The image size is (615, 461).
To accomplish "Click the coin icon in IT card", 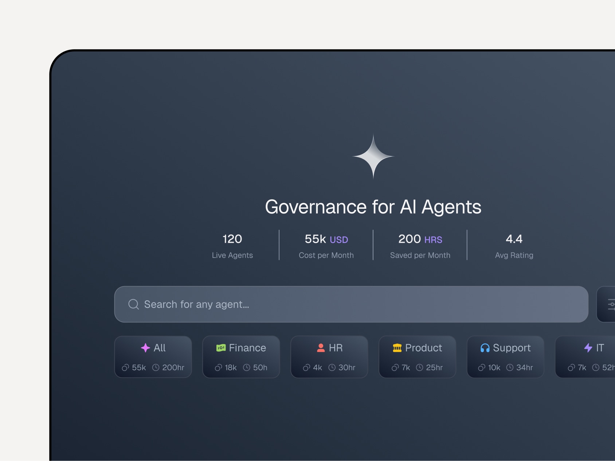I will coord(571,367).
